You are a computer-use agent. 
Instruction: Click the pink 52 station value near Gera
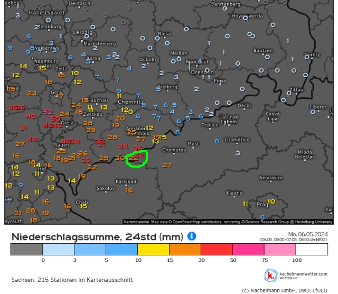48,112
